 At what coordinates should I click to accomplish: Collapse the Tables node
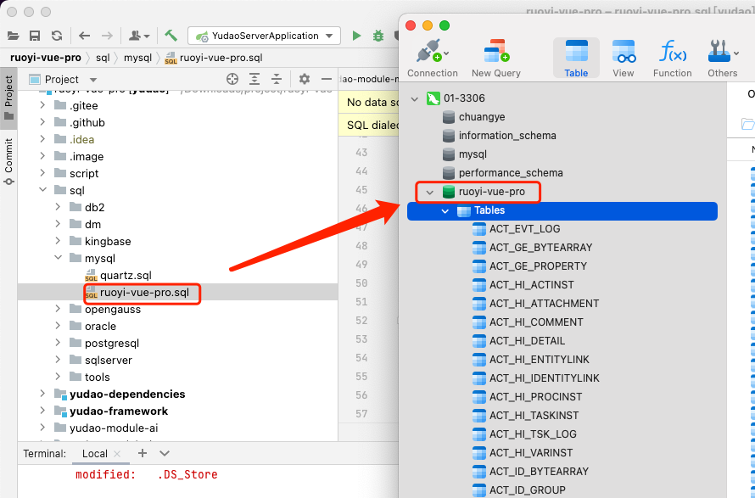[445, 211]
